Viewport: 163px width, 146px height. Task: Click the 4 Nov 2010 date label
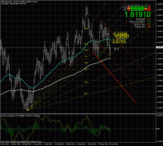[5, 144]
